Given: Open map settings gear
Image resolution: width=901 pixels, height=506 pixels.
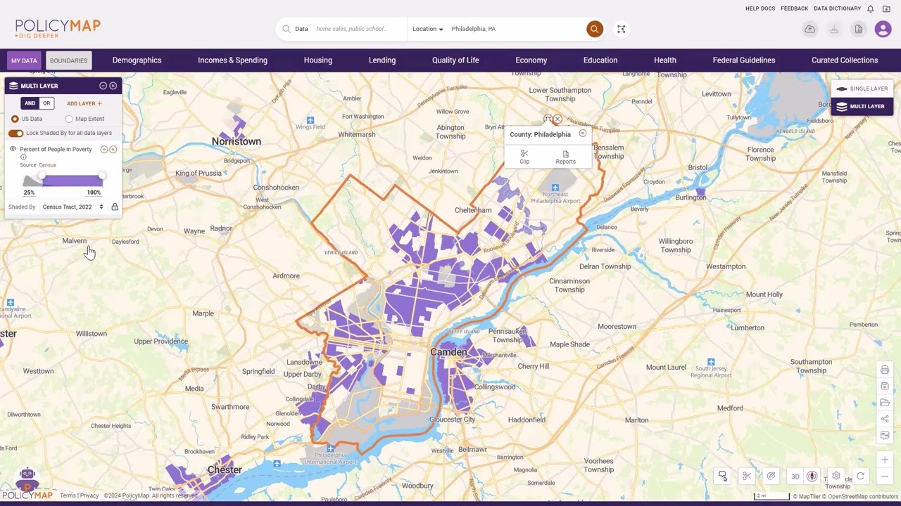Looking at the screenshot, I should 836,476.
